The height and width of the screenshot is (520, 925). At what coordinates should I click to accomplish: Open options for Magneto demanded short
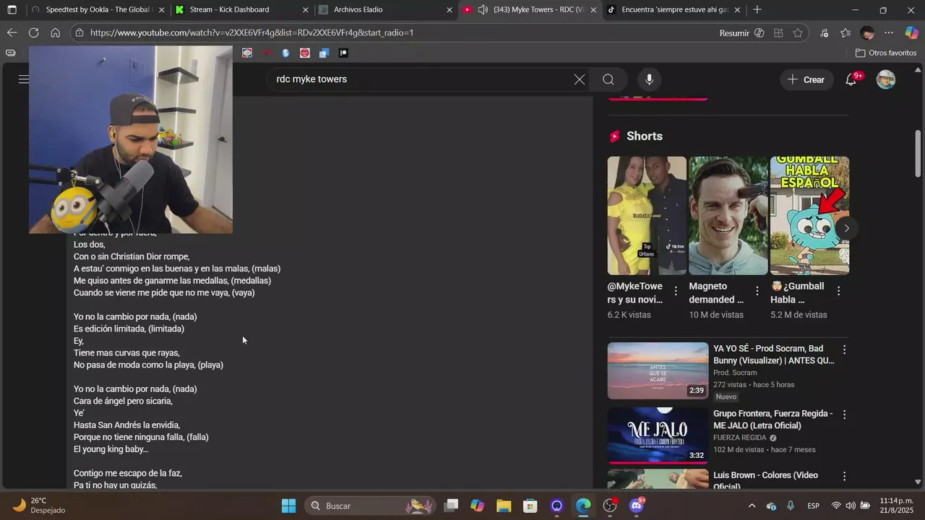click(757, 291)
